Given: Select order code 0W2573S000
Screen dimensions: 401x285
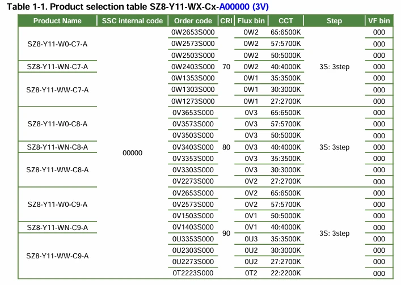Looking at the screenshot, I should tap(193, 44).
